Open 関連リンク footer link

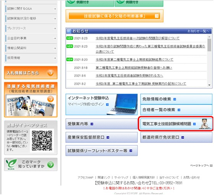(104, 177)
